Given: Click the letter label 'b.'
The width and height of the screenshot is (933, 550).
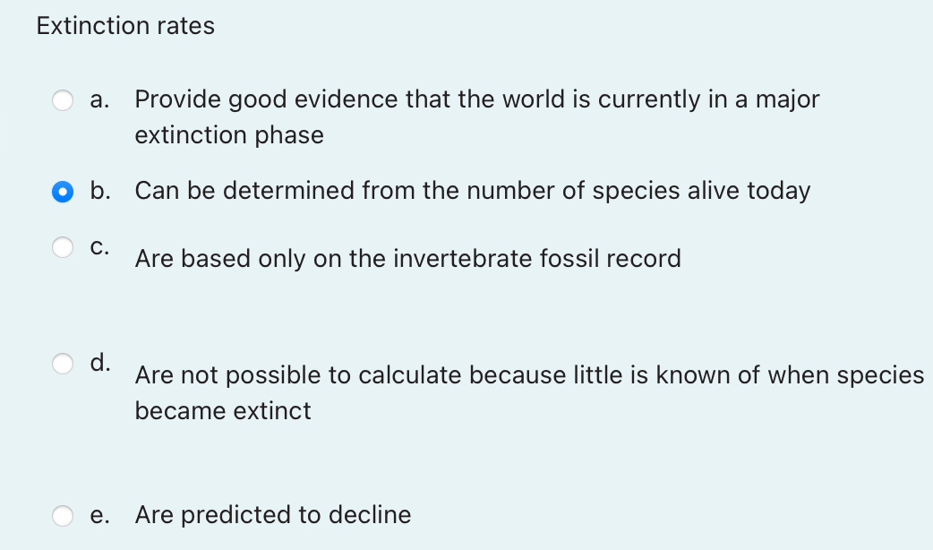Looking at the screenshot, I should click(x=100, y=191).
